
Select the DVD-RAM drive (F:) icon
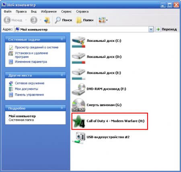click(78, 89)
